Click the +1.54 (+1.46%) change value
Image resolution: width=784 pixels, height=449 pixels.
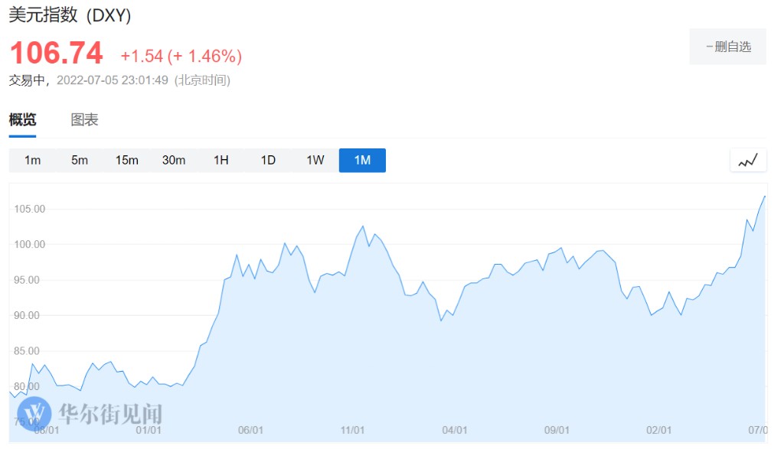coord(181,56)
